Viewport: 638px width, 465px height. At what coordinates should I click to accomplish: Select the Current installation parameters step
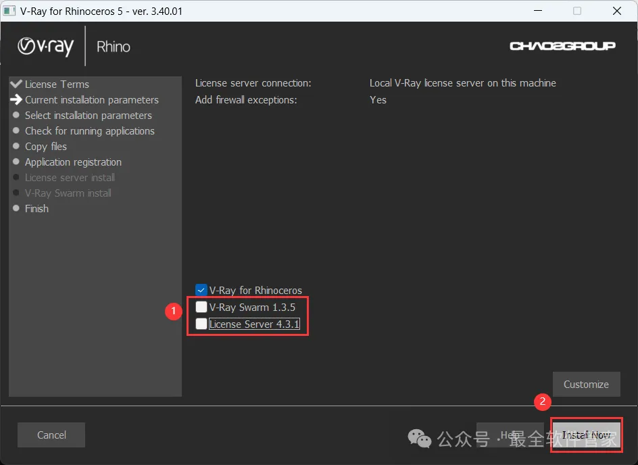91,99
